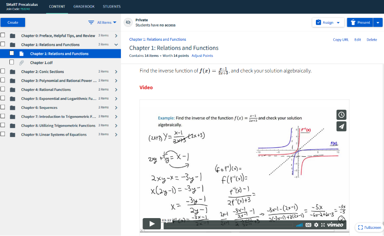Check the Chapter 4: Rational Functions checkbox
Image resolution: width=384 pixels, height=236 pixels.
[3, 89]
